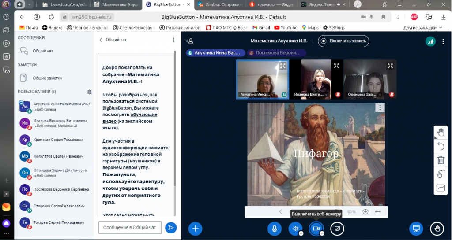Collapse chat with back chevron
This screenshot has width=452, height=240.
(x=101, y=40)
